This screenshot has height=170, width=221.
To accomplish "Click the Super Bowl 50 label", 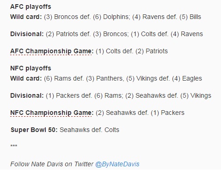I will (x=34, y=130).
